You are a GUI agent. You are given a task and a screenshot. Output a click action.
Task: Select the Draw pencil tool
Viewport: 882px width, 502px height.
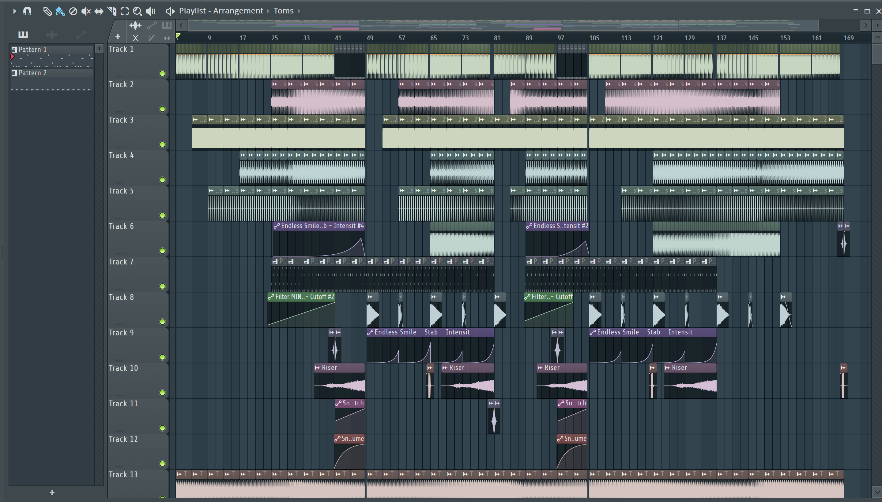click(47, 11)
